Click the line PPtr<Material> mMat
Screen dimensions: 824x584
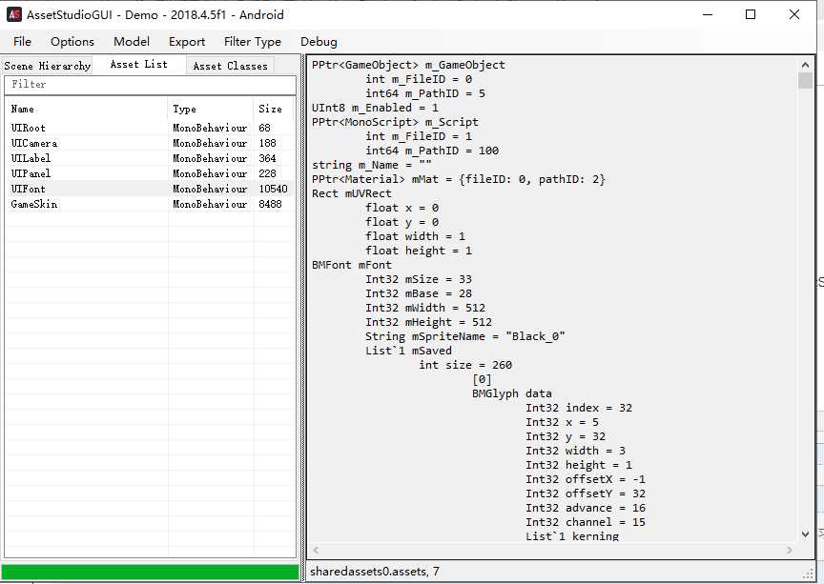(x=458, y=179)
